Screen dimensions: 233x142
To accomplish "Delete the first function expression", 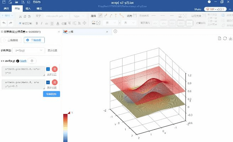I will point(54,69).
